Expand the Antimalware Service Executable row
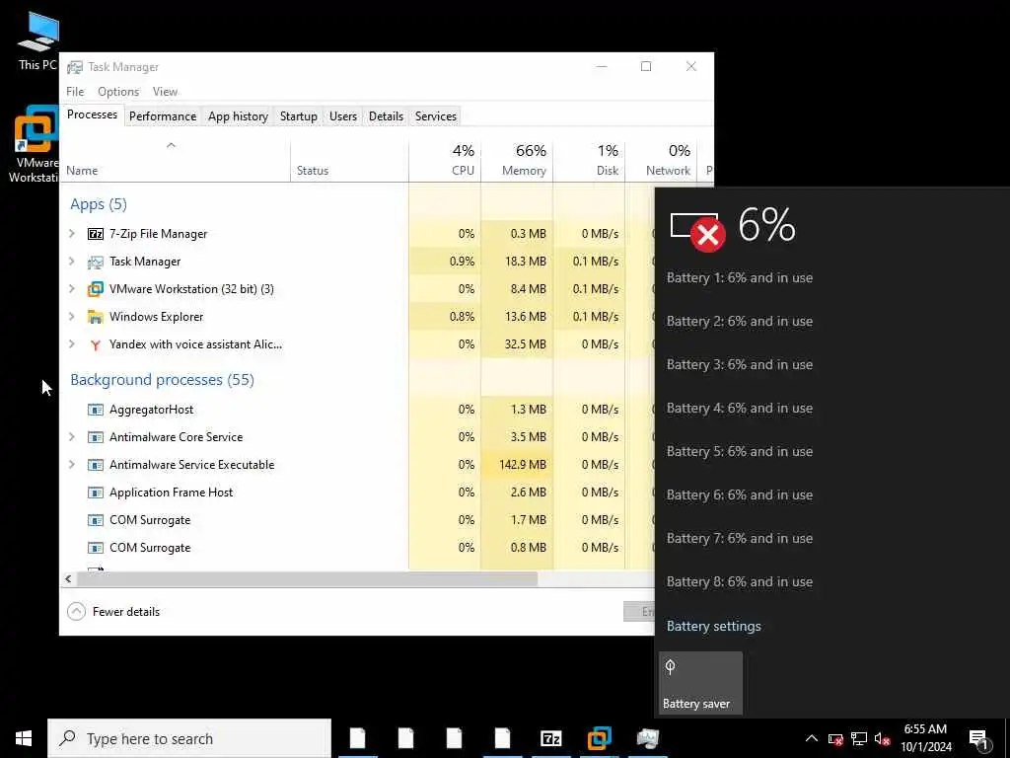Image resolution: width=1010 pixels, height=758 pixels. point(72,466)
